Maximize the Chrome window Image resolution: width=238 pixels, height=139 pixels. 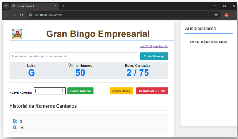(224, 6)
